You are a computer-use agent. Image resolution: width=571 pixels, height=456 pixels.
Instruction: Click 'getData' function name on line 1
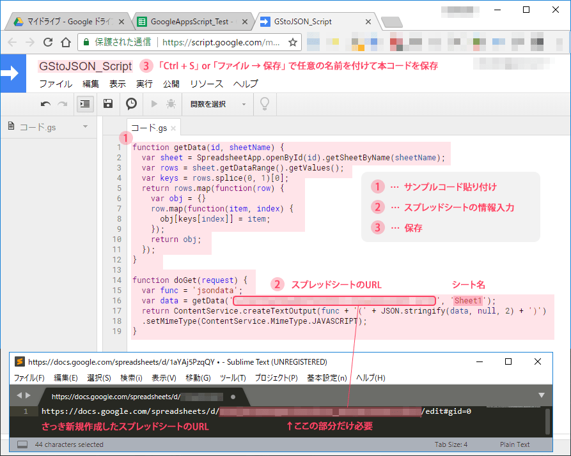pos(190,148)
